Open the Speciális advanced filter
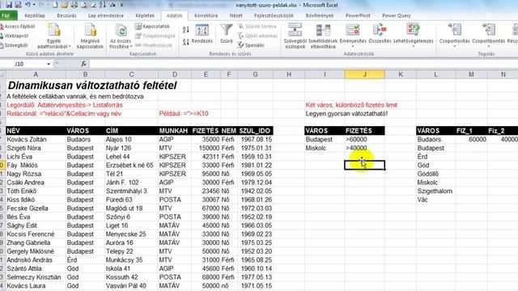Image resolution: width=518 pixels, height=291 pixels. [x=251, y=45]
